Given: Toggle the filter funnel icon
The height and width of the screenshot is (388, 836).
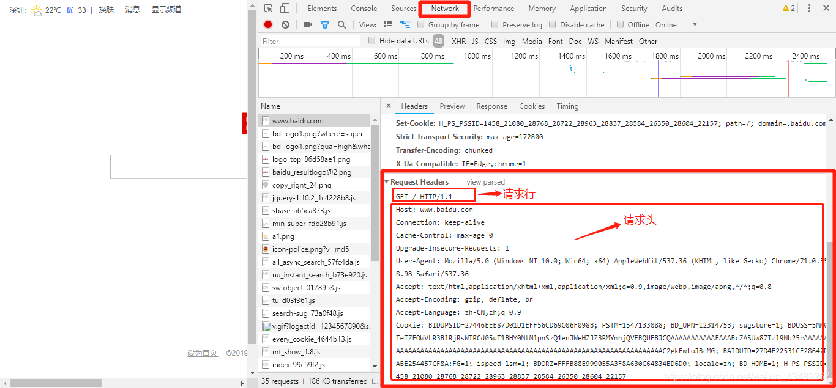Looking at the screenshot, I should click(325, 25).
